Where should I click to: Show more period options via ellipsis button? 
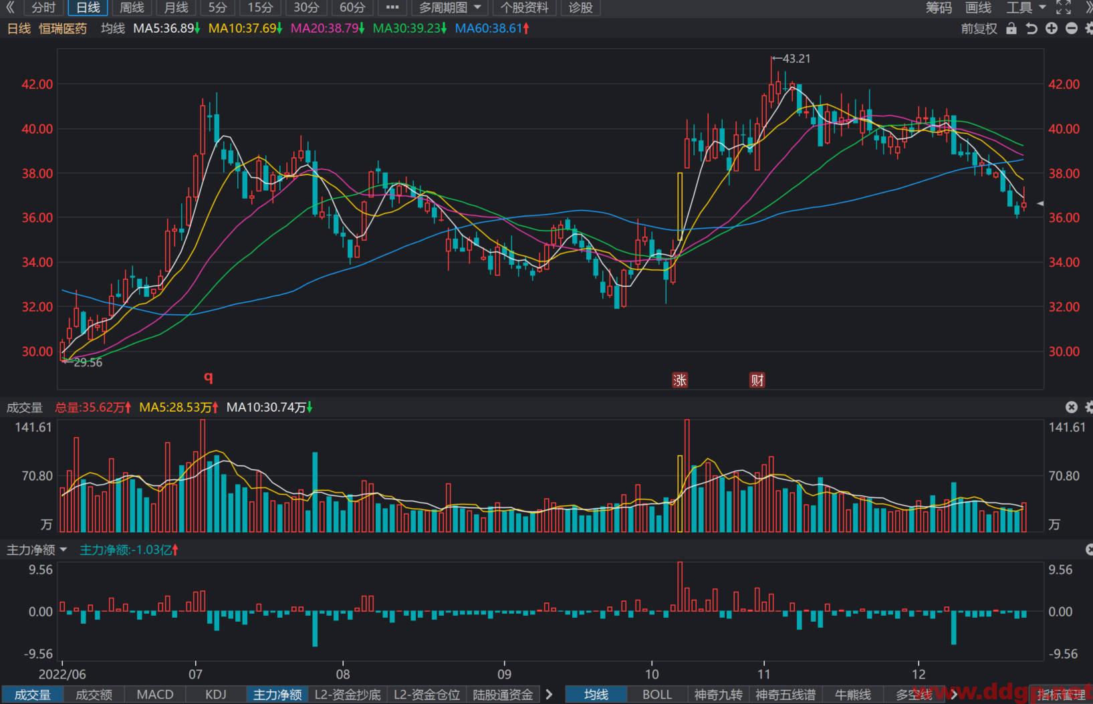[x=392, y=7]
